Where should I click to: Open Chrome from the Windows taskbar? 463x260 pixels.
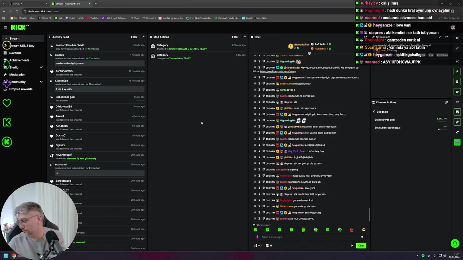[x=14, y=256]
